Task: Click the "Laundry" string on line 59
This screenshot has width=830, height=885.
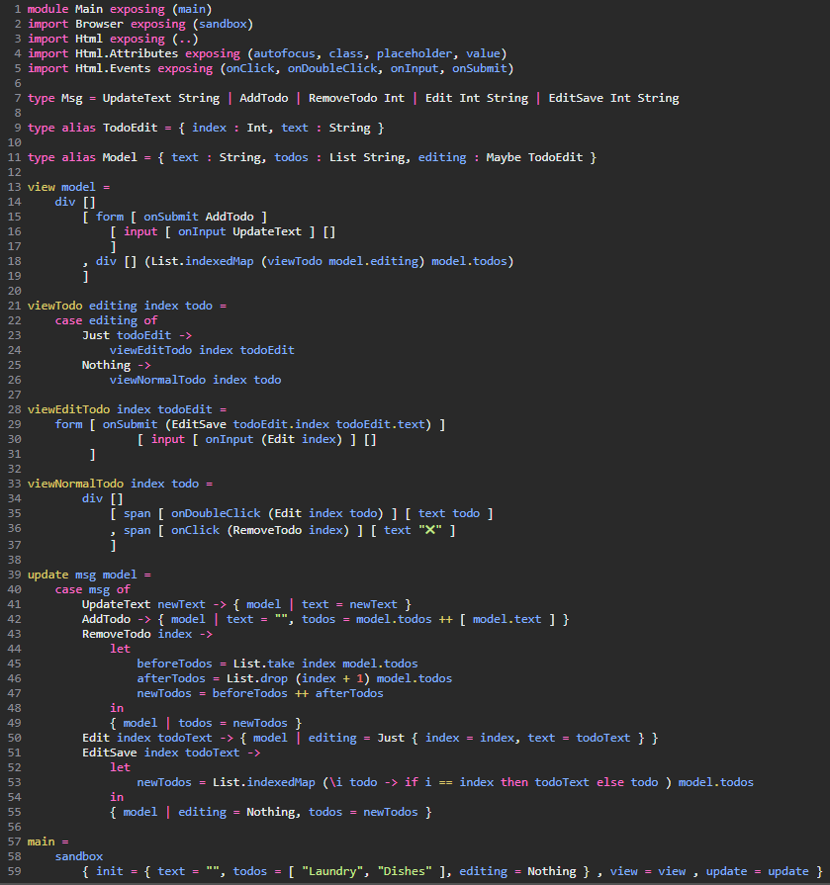Action: coord(332,871)
